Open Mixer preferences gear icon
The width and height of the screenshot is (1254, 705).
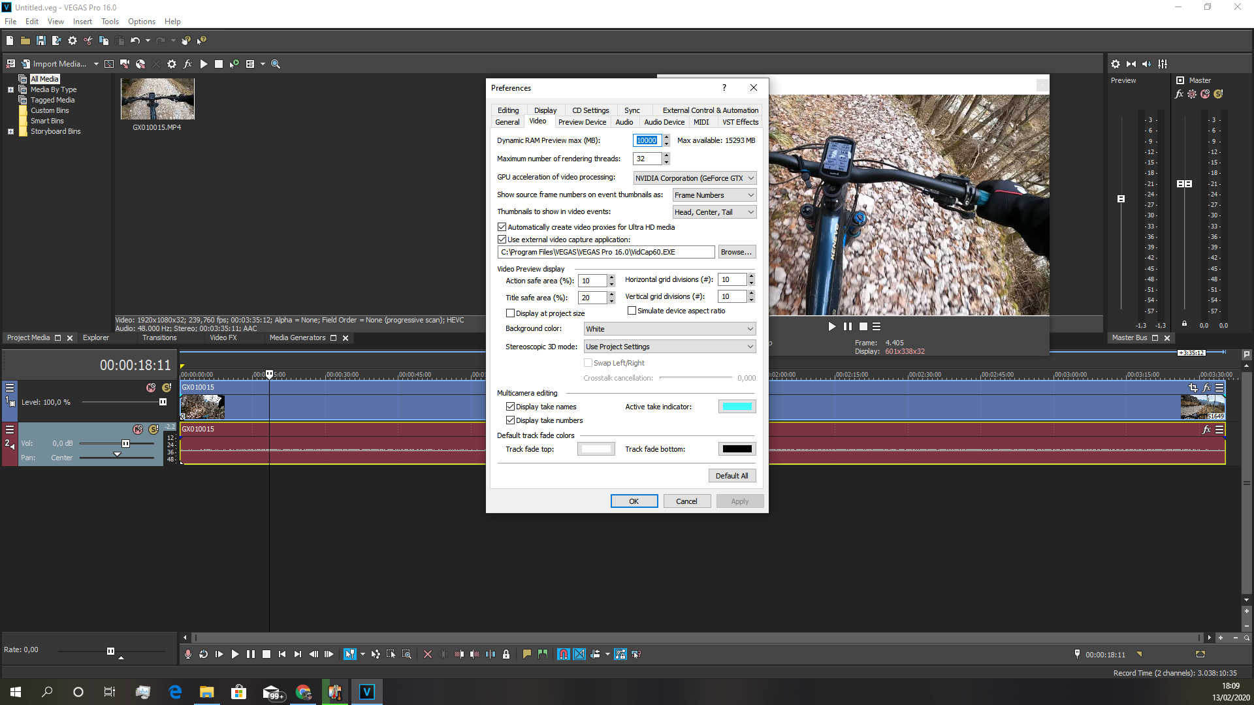tap(1116, 64)
